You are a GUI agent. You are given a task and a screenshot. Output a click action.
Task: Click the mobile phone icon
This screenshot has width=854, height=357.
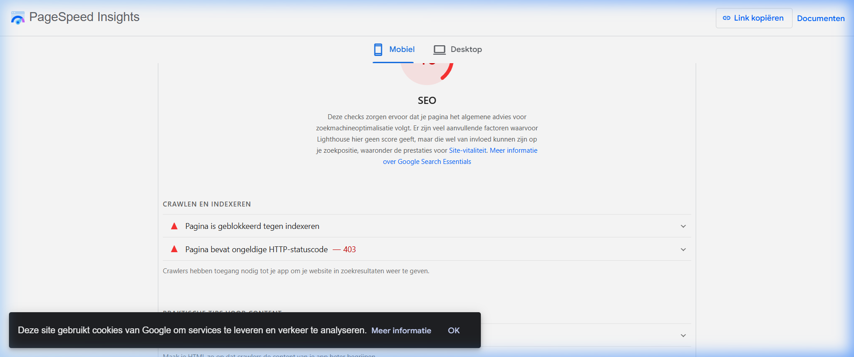378,49
